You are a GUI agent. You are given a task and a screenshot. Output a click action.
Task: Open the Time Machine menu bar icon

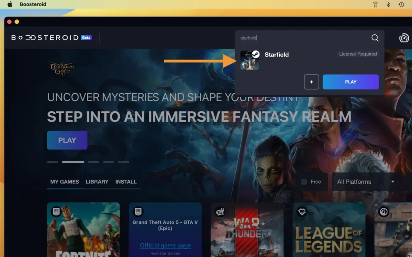coord(401,4)
